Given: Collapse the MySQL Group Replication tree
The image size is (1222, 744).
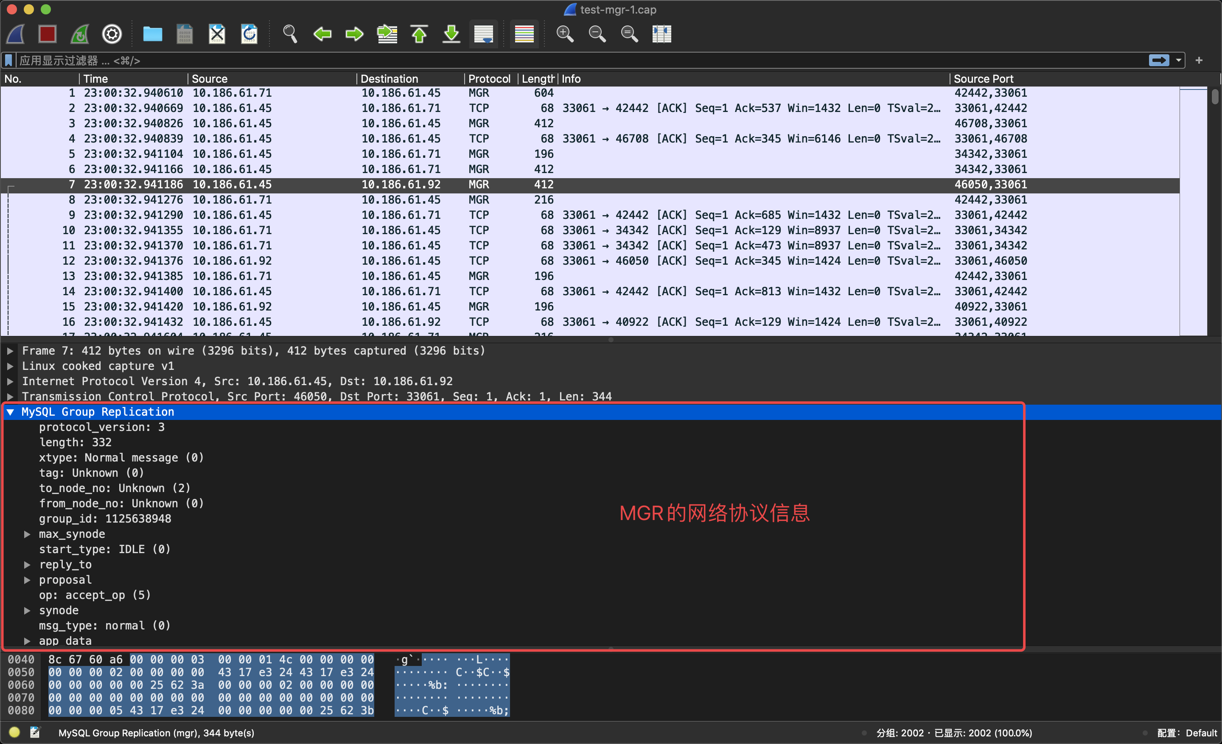Looking at the screenshot, I should (11, 412).
